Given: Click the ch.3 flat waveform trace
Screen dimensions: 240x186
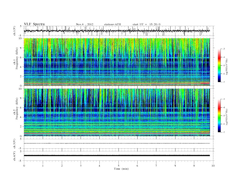Looking at the screenshot, I should click(117, 143).
